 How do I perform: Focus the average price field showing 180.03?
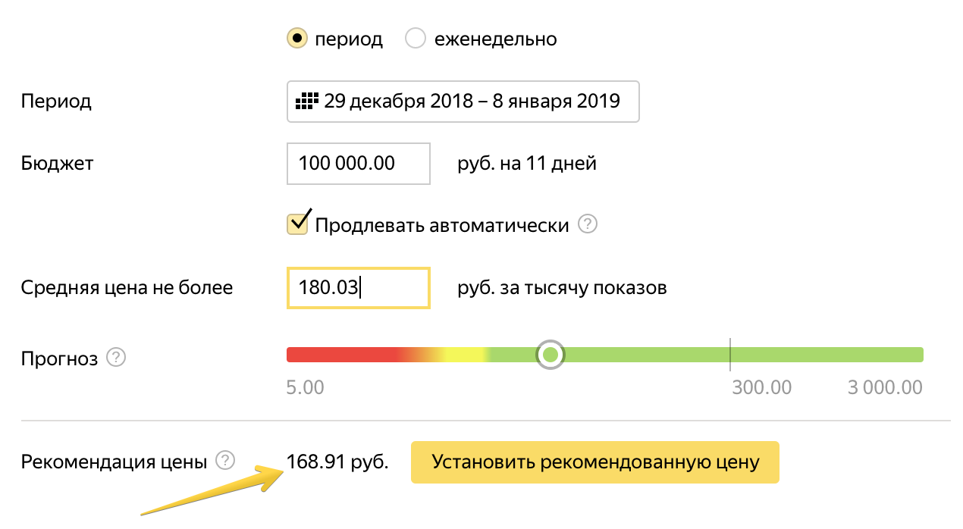coord(359,288)
